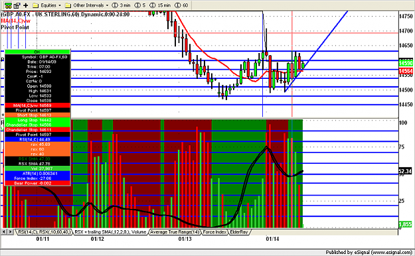
Task: Click the 01/13 date label on time axis
Action: tap(185, 239)
